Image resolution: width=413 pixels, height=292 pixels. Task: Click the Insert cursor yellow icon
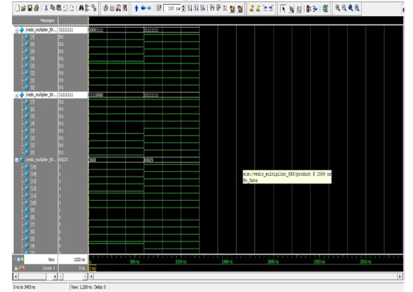[252, 8]
